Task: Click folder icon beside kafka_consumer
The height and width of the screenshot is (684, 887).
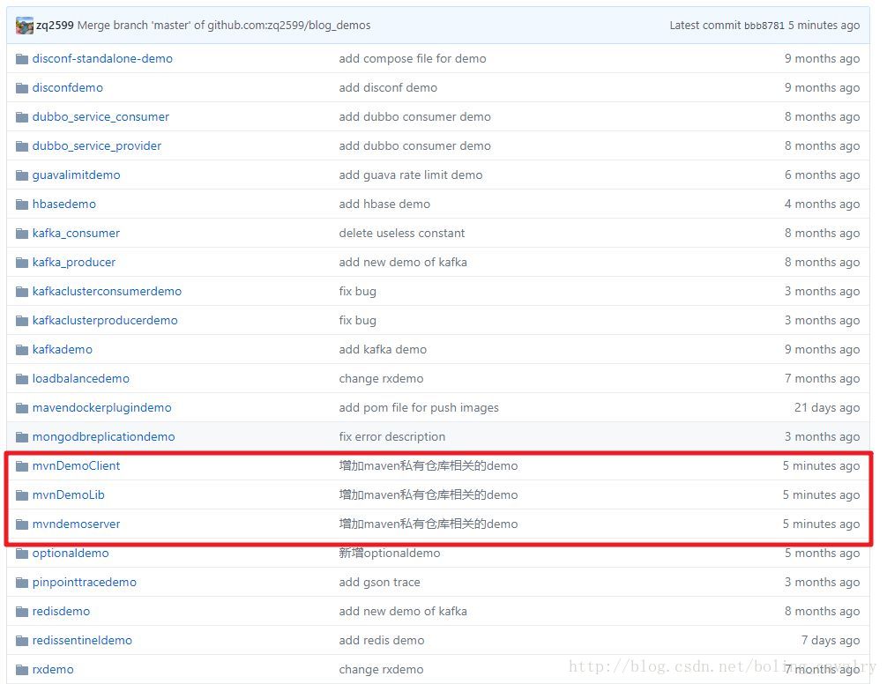Action: [x=22, y=234]
